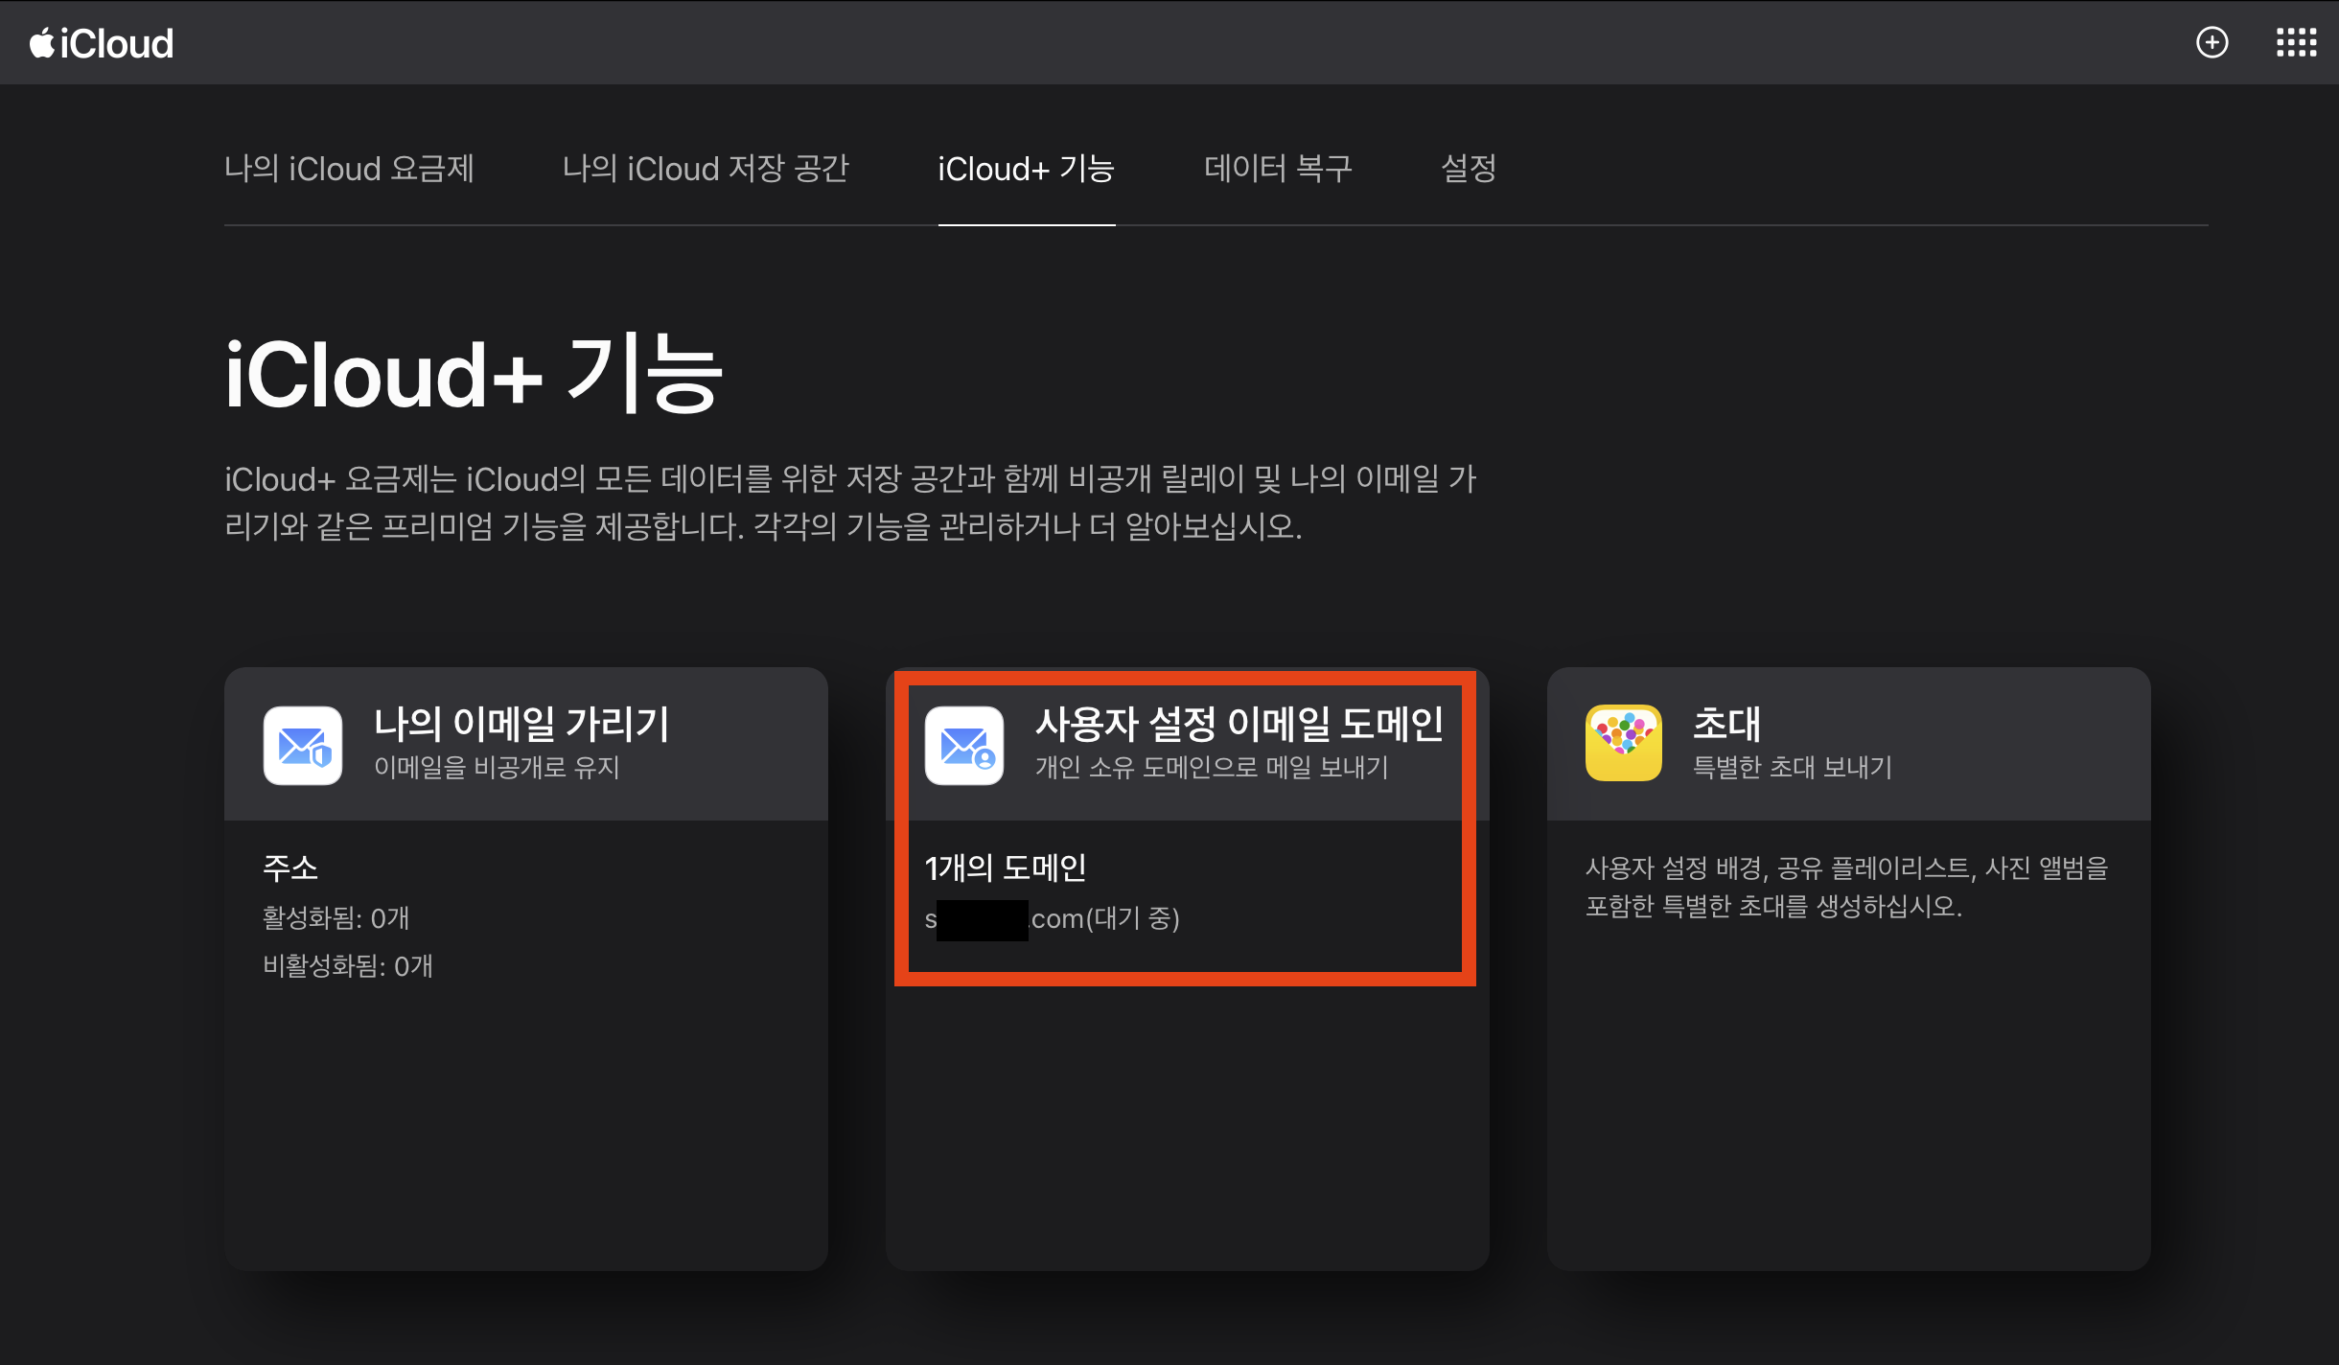
Task: Open the 데이터 복구 tab
Action: tap(1278, 169)
